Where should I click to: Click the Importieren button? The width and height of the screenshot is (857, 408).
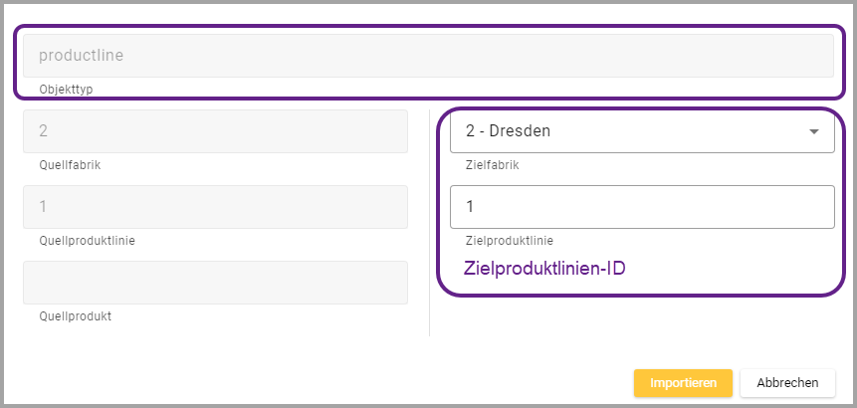click(x=683, y=383)
